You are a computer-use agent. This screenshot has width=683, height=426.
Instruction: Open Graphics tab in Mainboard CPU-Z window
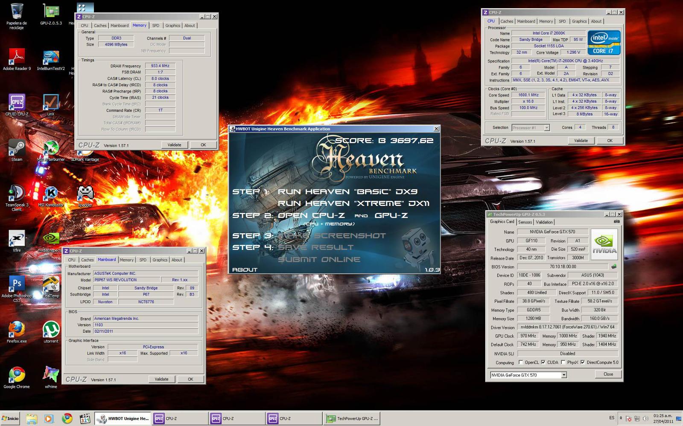pos(160,260)
